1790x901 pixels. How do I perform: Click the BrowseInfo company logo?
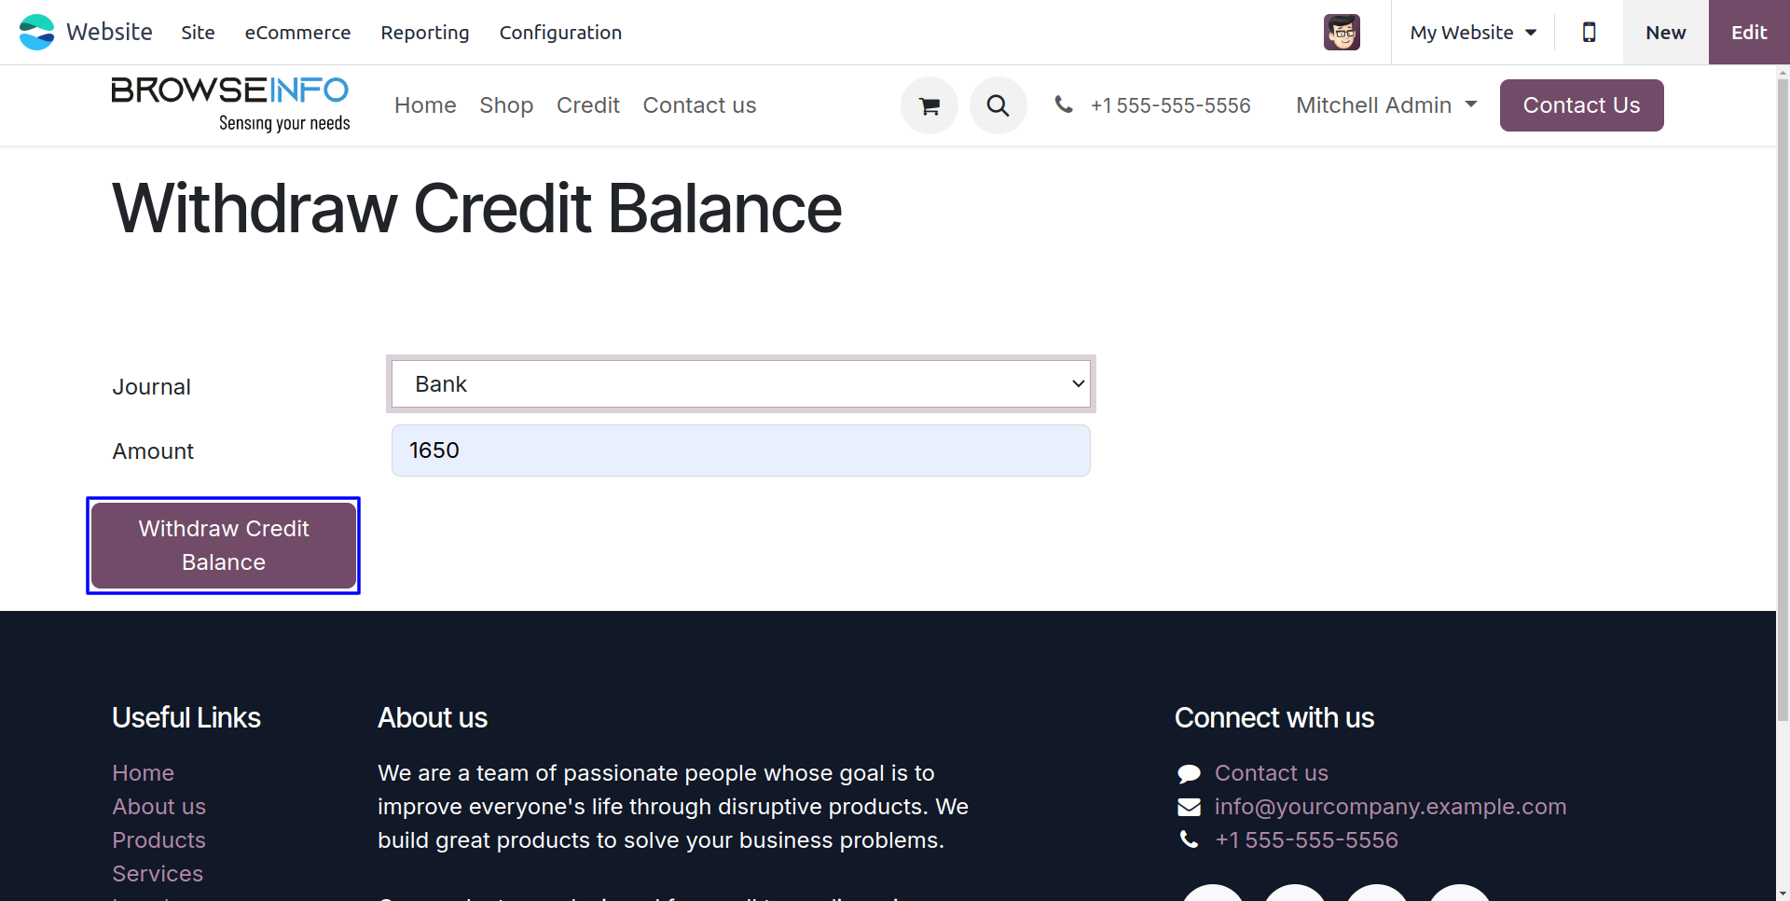(x=230, y=104)
